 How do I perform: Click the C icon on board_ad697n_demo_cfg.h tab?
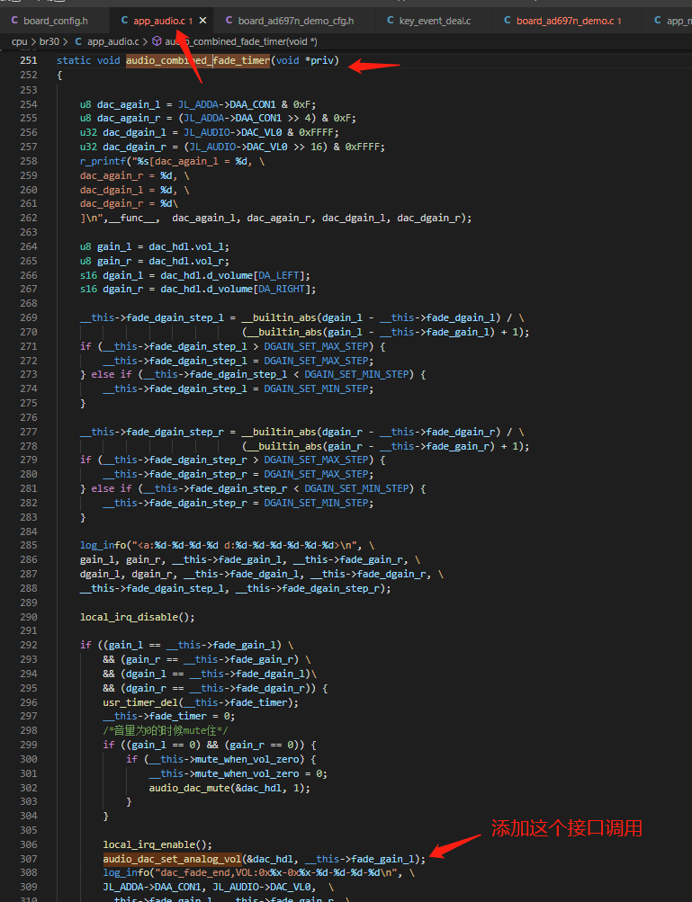(x=229, y=20)
